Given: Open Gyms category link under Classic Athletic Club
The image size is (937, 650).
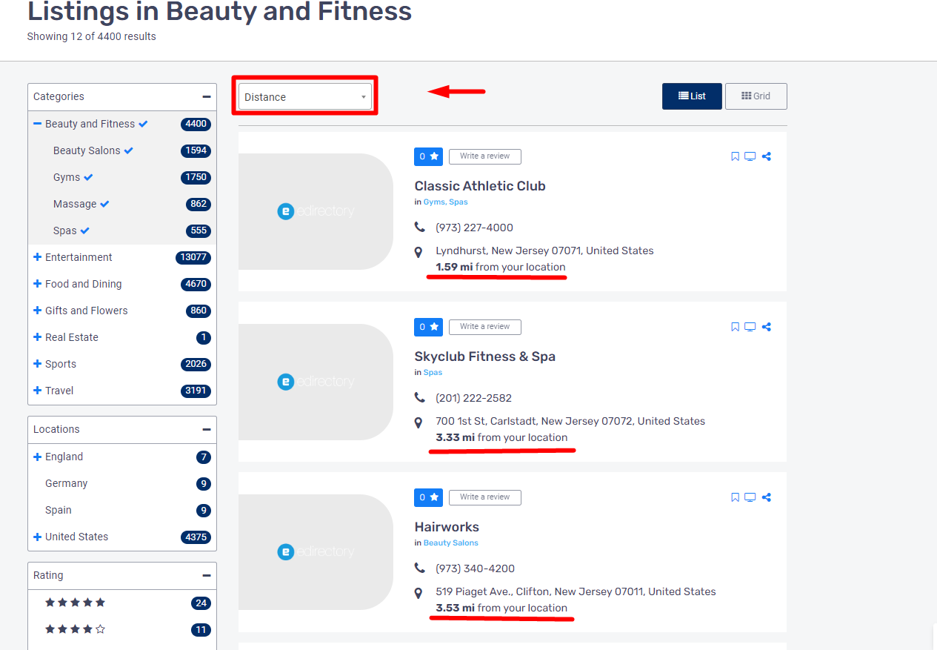Looking at the screenshot, I should coord(434,202).
